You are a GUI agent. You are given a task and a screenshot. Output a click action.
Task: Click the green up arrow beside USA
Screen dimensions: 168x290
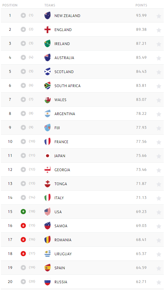click(x=23, y=212)
